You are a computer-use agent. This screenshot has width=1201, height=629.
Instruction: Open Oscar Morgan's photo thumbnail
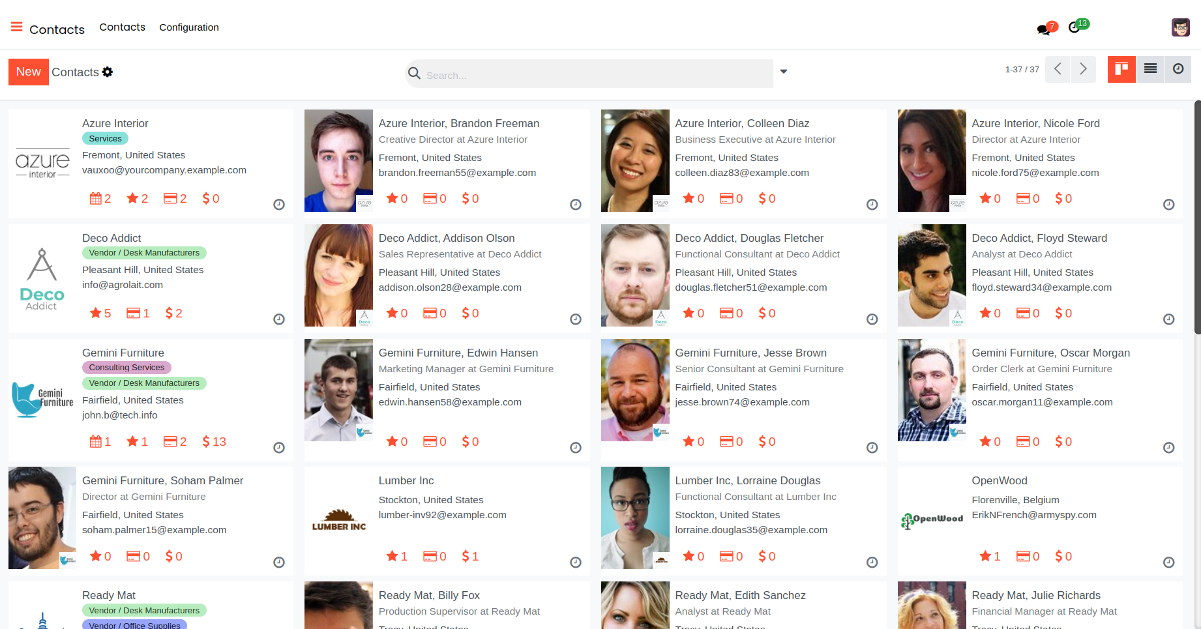[932, 390]
